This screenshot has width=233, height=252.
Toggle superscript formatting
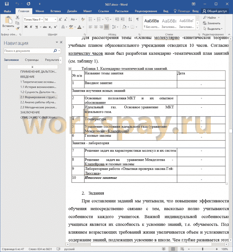[56, 27]
